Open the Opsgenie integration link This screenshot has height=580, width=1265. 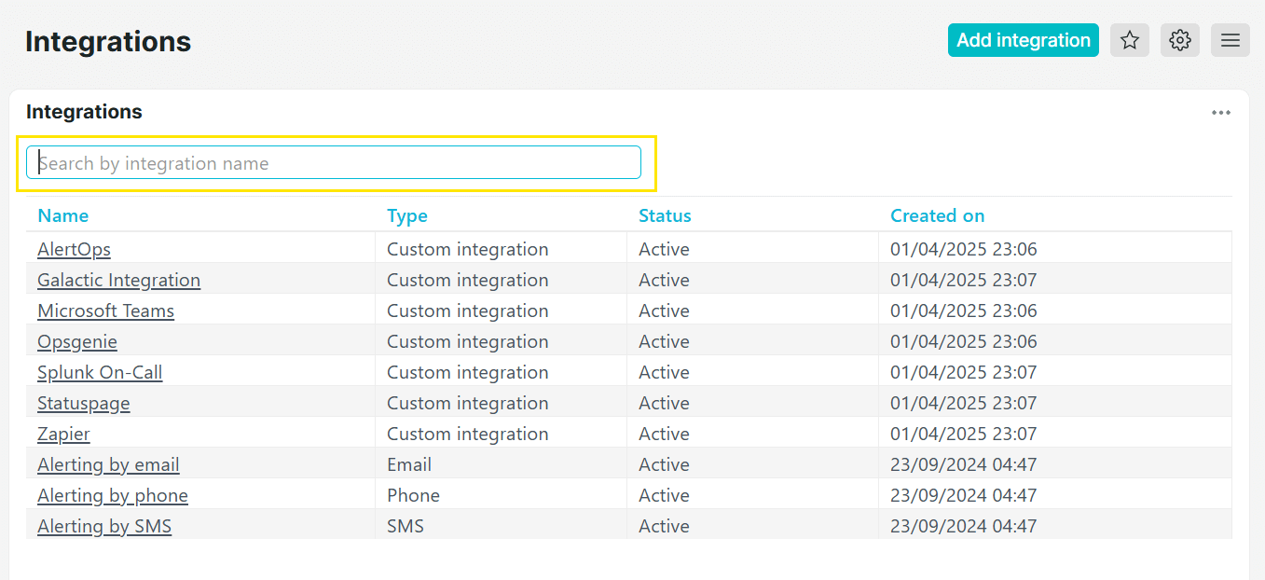77,341
